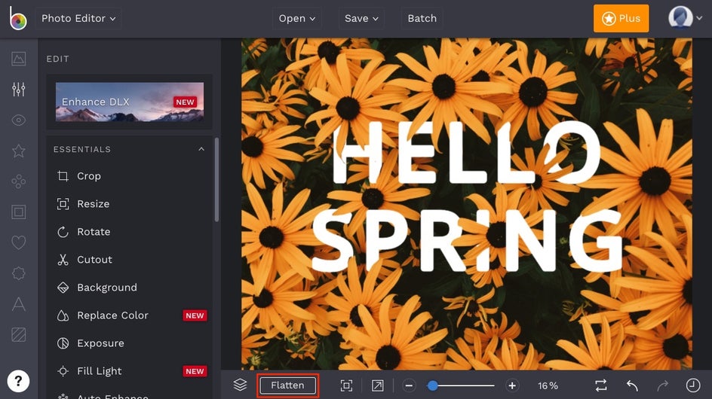Click the compare original swap icon

point(600,385)
